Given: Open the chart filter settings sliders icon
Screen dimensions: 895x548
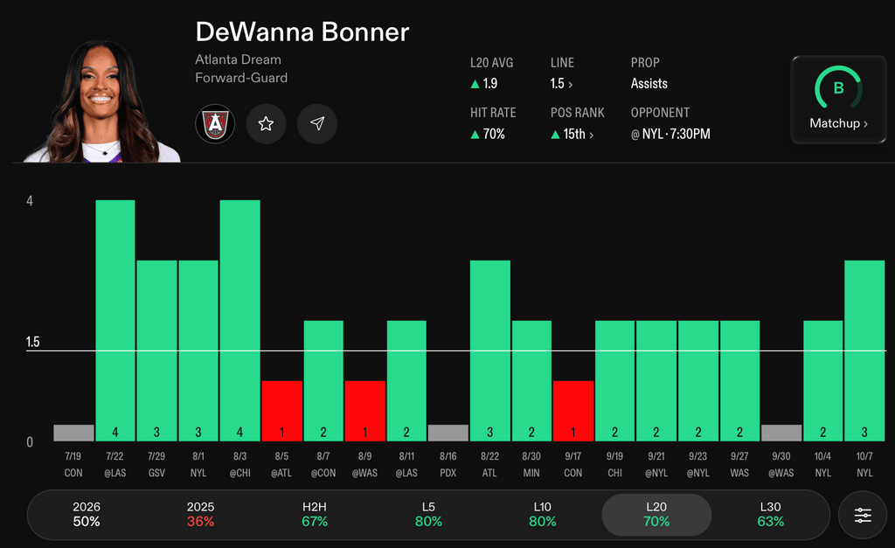Looking at the screenshot, I should point(863,515).
